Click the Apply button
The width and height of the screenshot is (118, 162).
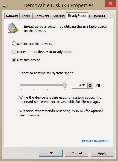tap(102, 153)
